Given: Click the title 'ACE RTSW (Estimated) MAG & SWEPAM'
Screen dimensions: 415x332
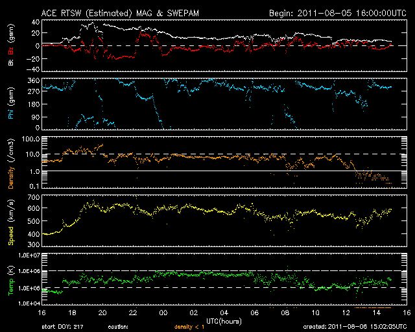Looking at the screenshot, I should pyautogui.click(x=120, y=13).
